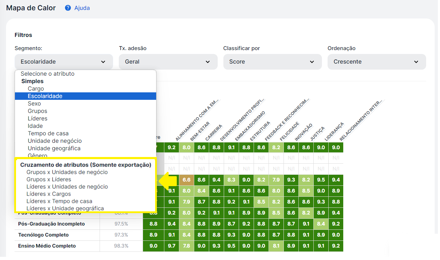Click the 9.5 cell in Ensino Médio Completo row
Screen dimensions: 440x260
tap(231, 246)
